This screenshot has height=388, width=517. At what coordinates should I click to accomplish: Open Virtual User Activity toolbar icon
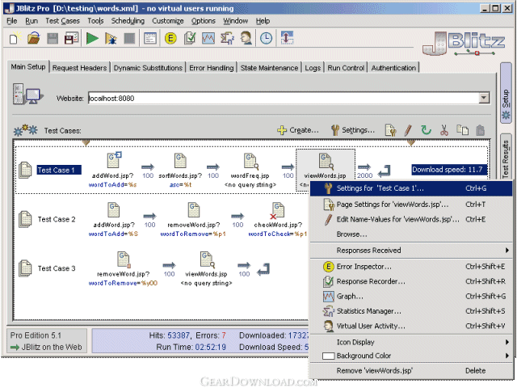tap(246, 38)
